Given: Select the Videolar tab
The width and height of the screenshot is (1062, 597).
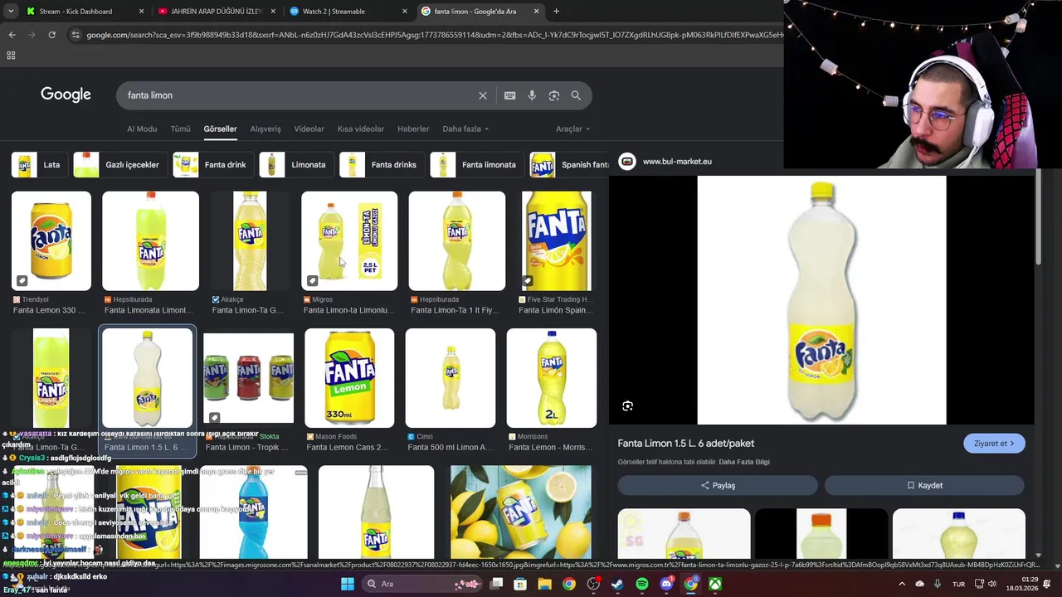Looking at the screenshot, I should 309,129.
